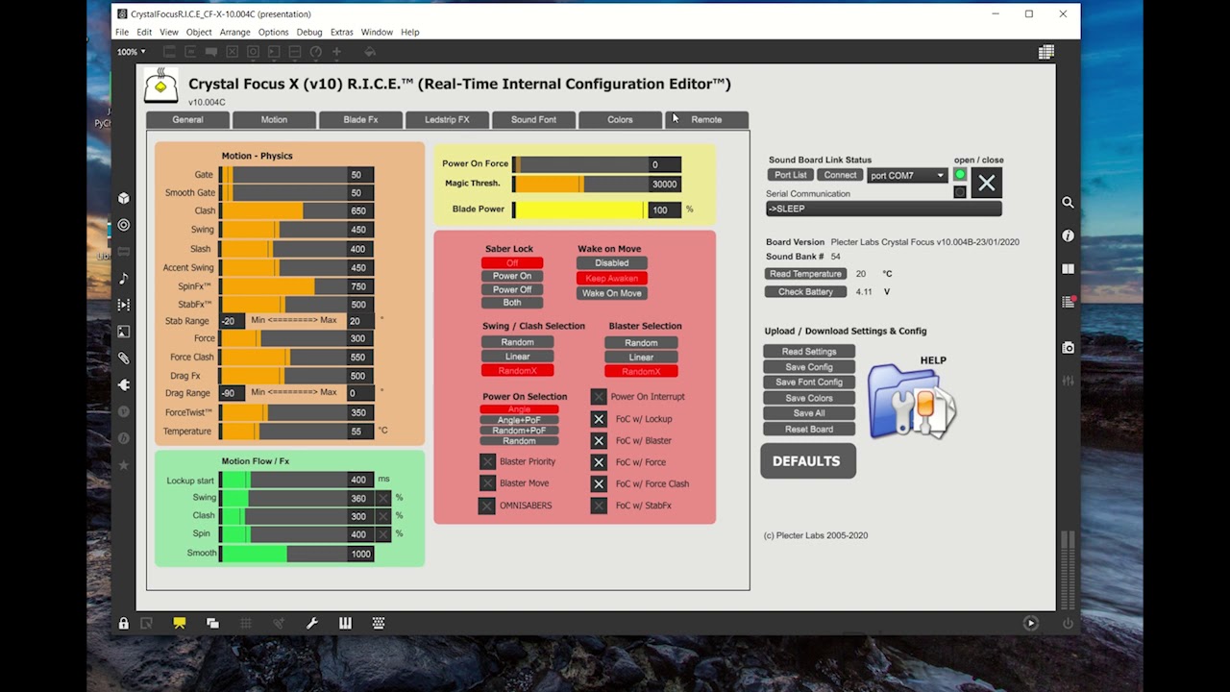
Task: Open the info inspector icon
Action: (x=1069, y=235)
